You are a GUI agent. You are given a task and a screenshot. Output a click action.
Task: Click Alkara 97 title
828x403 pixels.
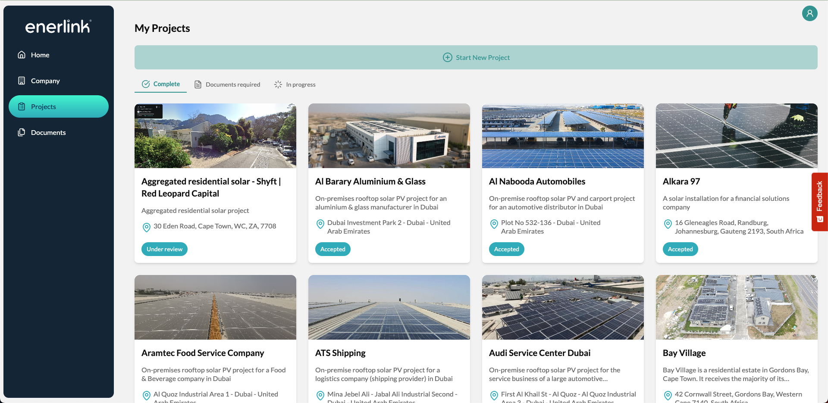coord(681,181)
